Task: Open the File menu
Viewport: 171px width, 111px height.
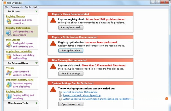Action: point(6,7)
